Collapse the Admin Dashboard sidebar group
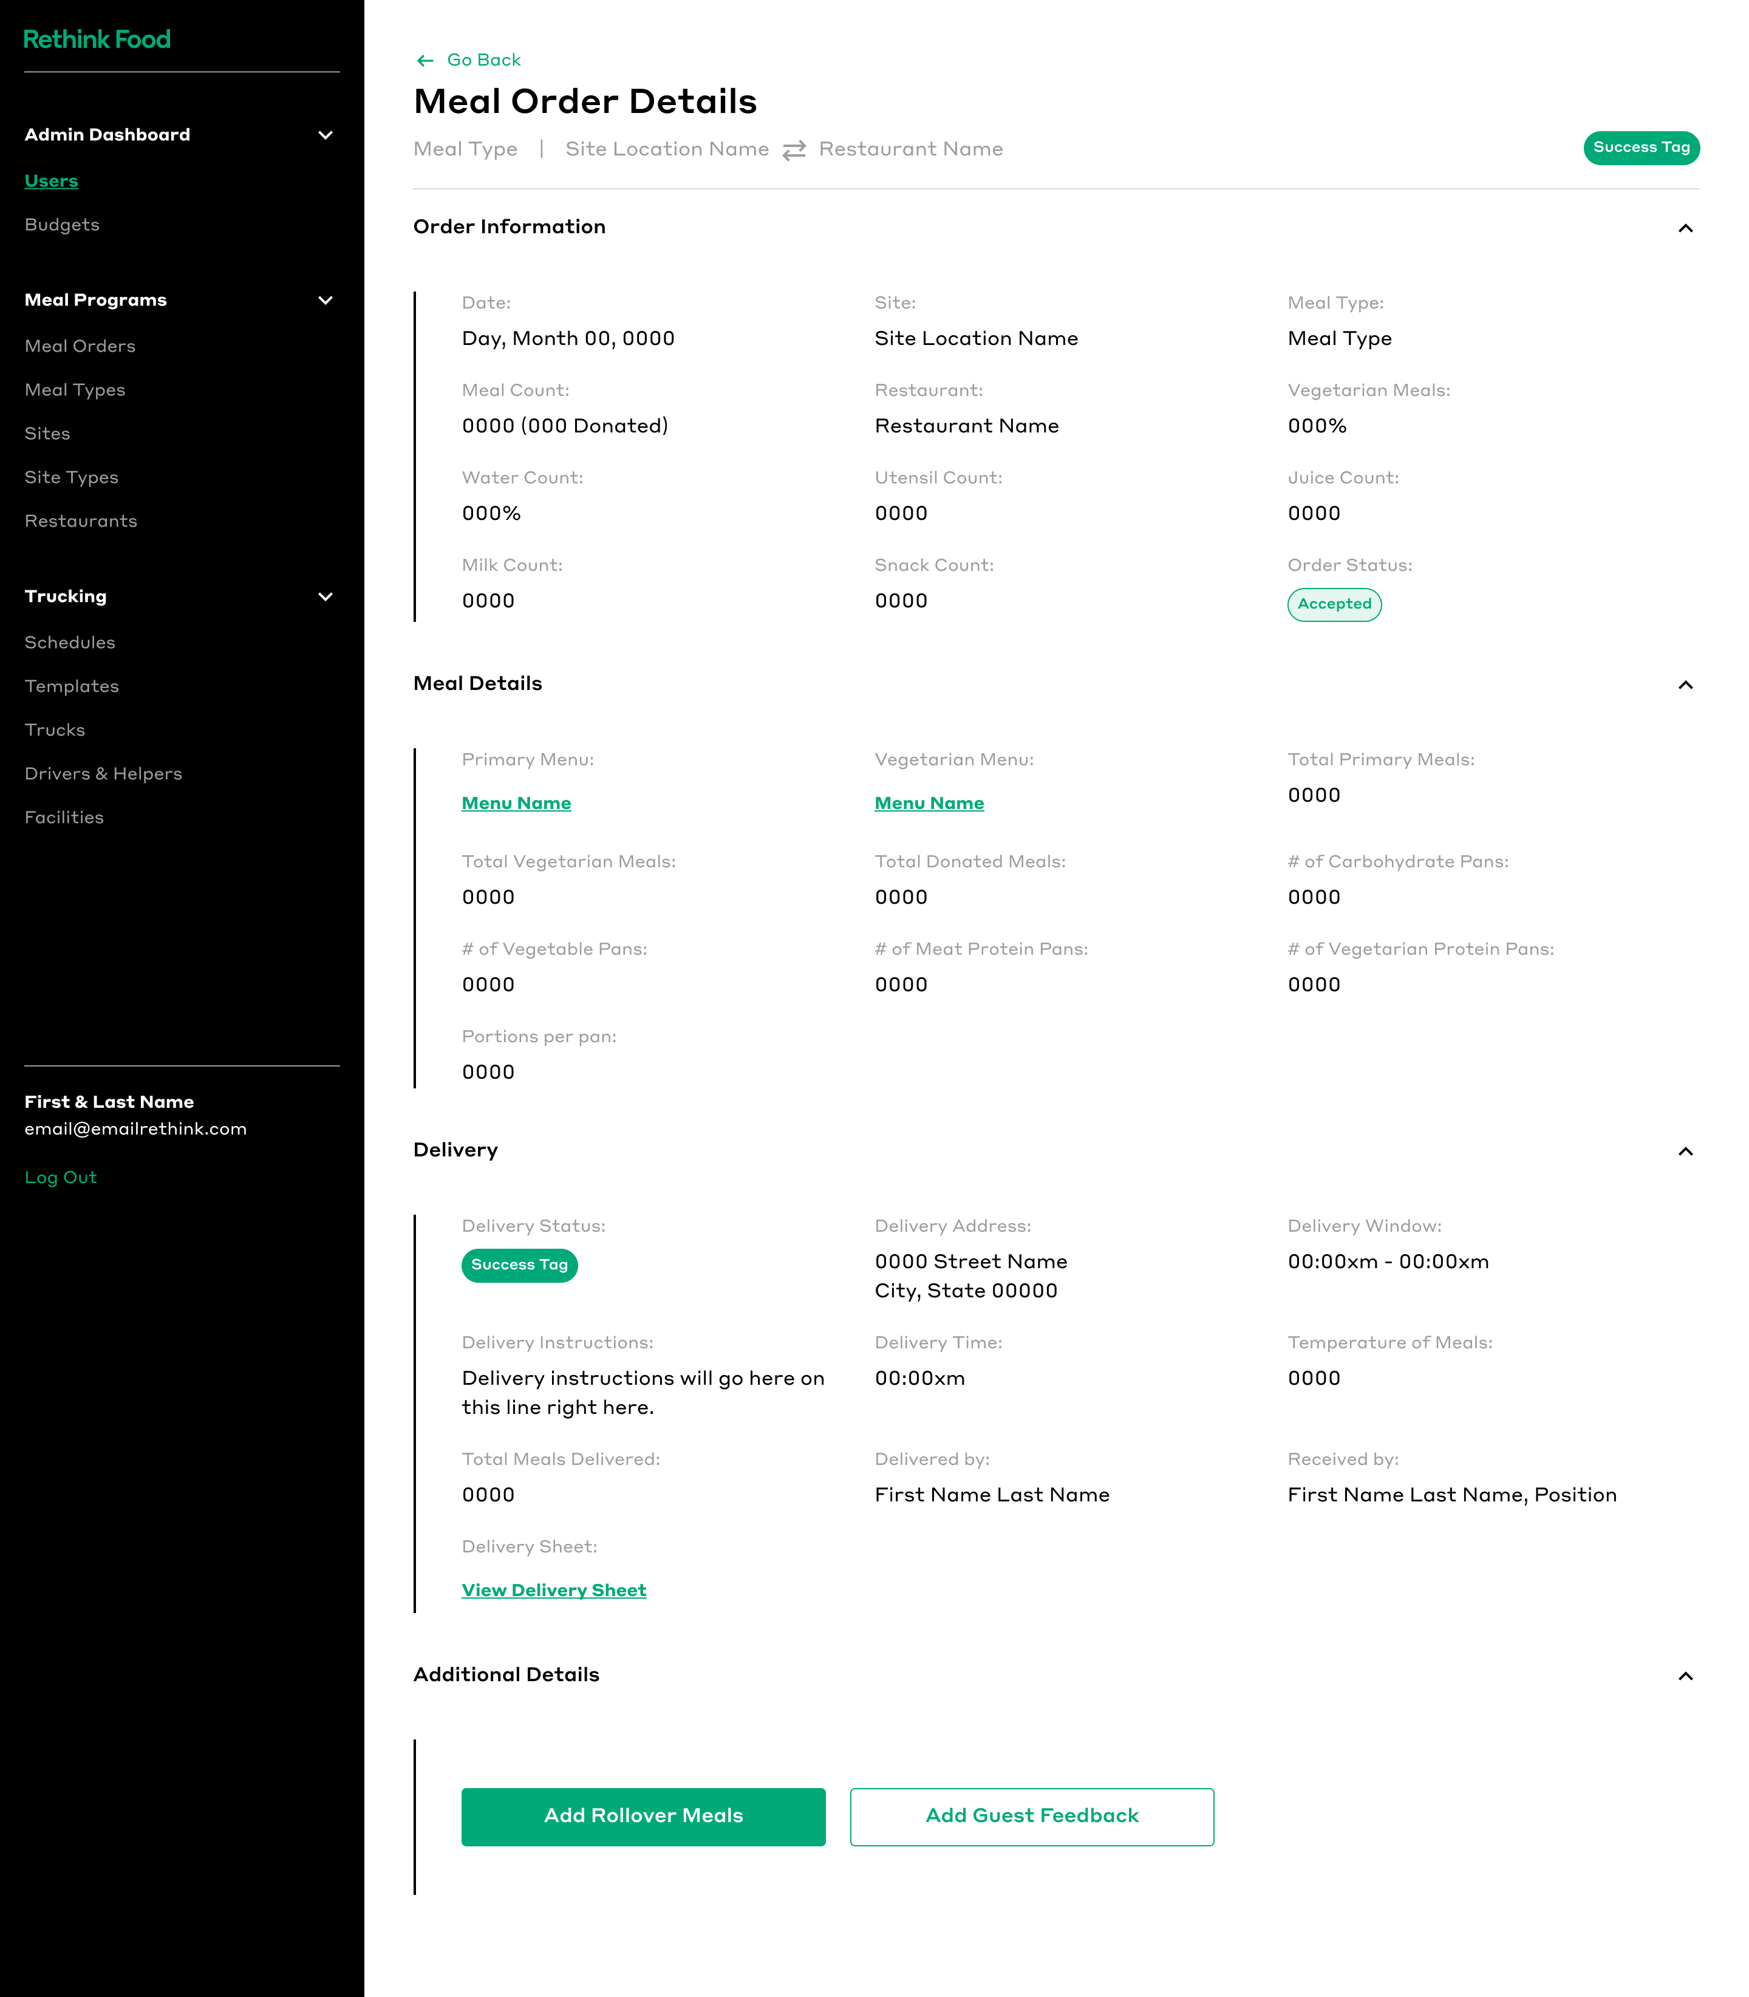The height and width of the screenshot is (1997, 1749). [325, 135]
